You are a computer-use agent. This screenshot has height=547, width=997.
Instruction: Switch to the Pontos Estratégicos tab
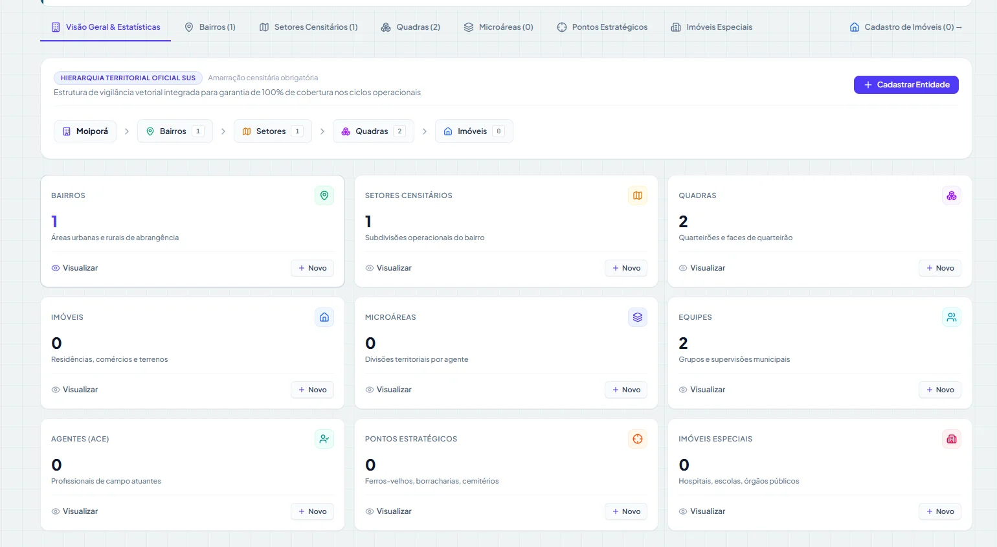[602, 27]
